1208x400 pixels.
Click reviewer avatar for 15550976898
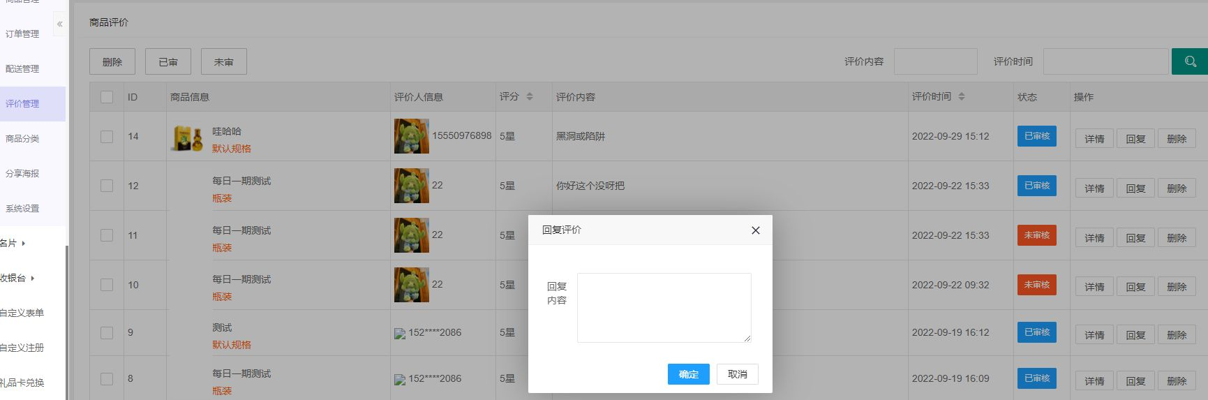pyautogui.click(x=411, y=136)
